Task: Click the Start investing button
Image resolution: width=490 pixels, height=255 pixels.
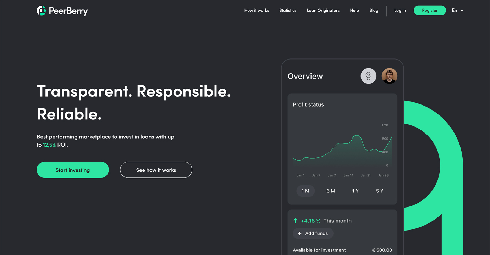Action: (73, 170)
